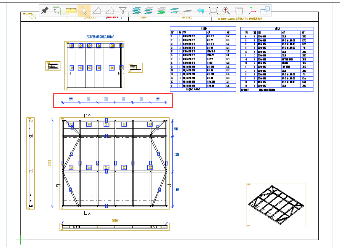Open the funnel filter tool

click(x=123, y=10)
